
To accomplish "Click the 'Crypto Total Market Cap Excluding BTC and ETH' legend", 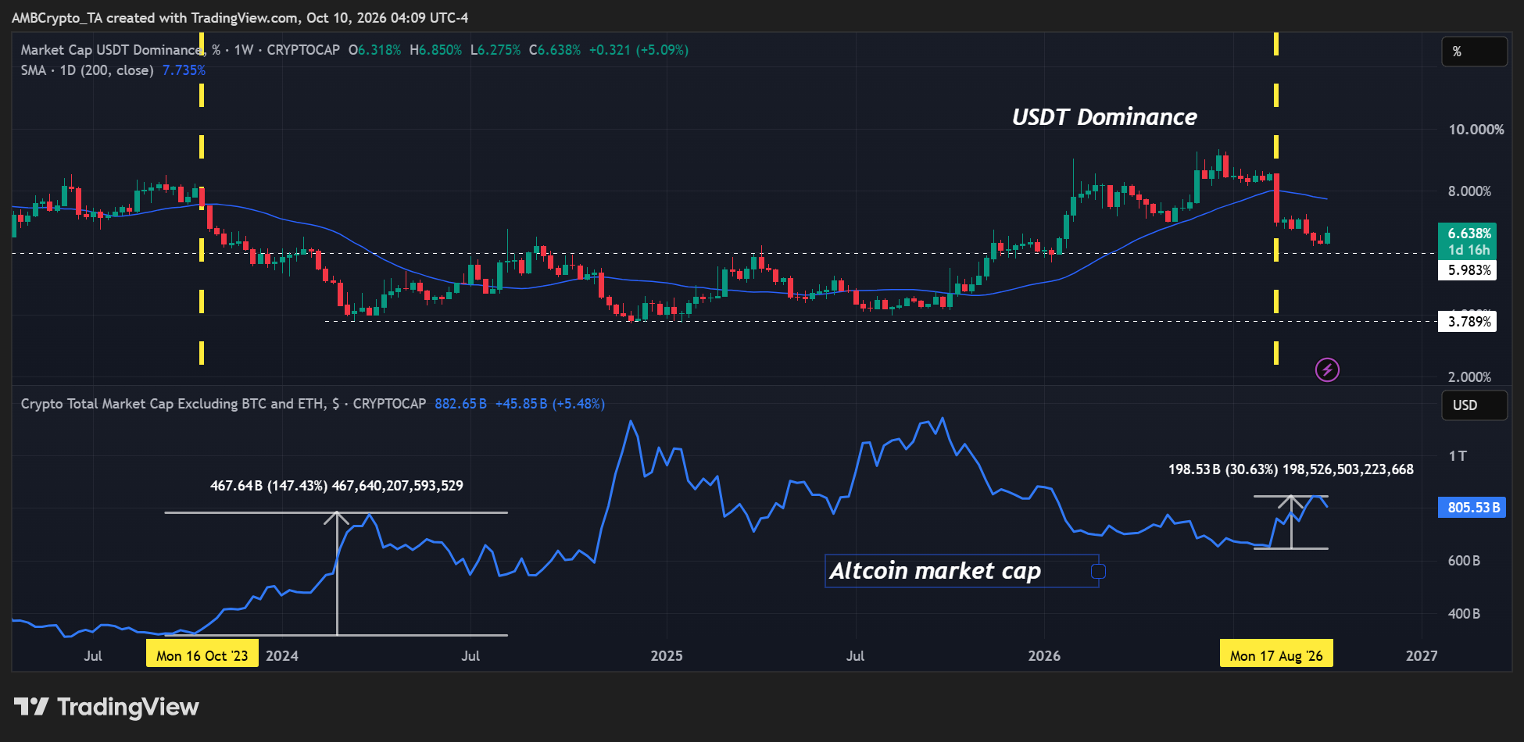I will [223, 404].
